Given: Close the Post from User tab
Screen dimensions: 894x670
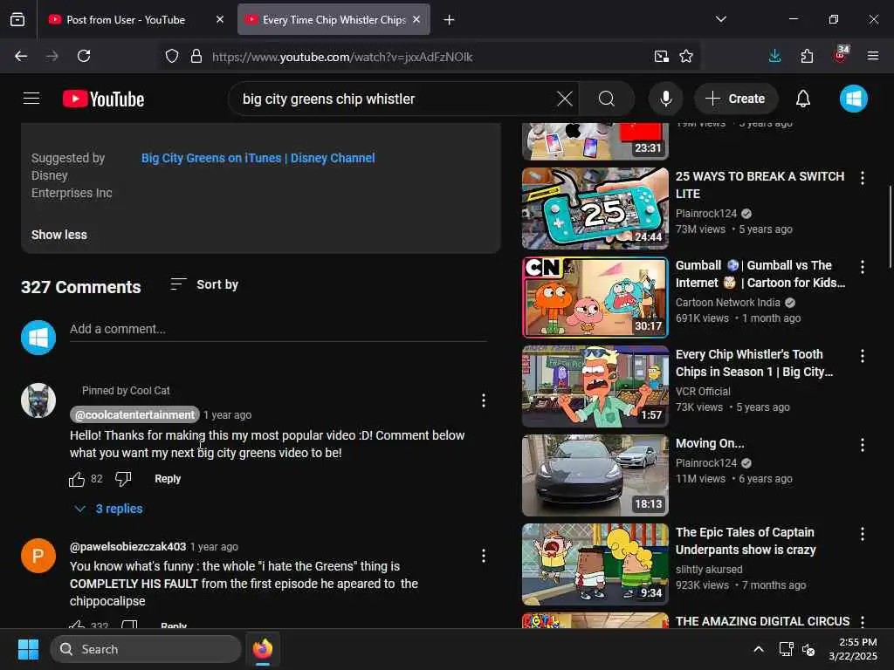Looking at the screenshot, I should 220,19.
